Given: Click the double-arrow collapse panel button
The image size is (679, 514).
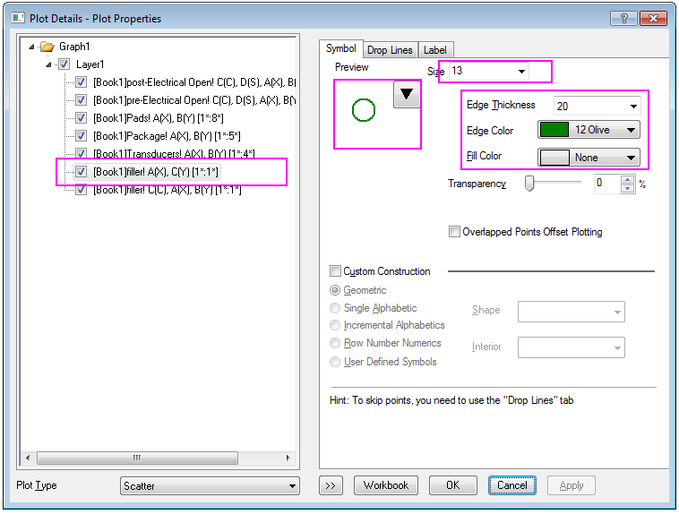Looking at the screenshot, I should point(331,485).
